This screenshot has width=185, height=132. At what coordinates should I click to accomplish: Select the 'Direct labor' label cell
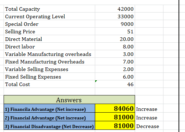[x=49, y=46]
